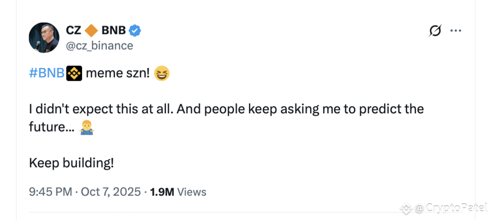Click the #BNB hashtag link

pyautogui.click(x=47, y=74)
